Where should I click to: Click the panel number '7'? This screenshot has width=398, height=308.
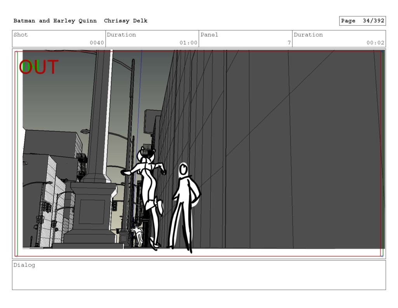tap(289, 43)
